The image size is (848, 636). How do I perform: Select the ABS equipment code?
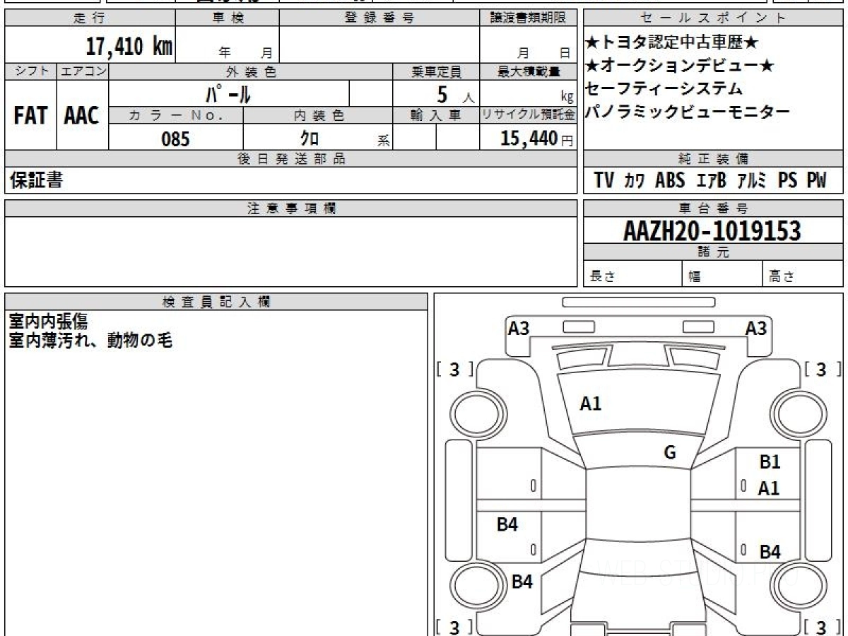click(x=670, y=180)
